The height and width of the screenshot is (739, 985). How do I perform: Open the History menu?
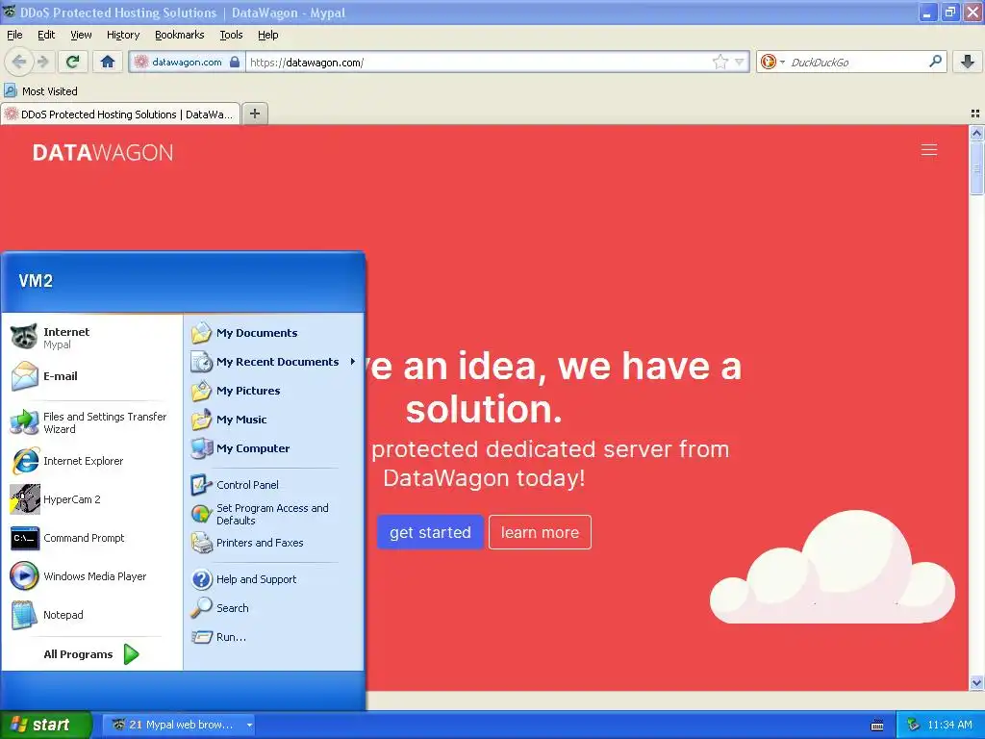click(122, 35)
